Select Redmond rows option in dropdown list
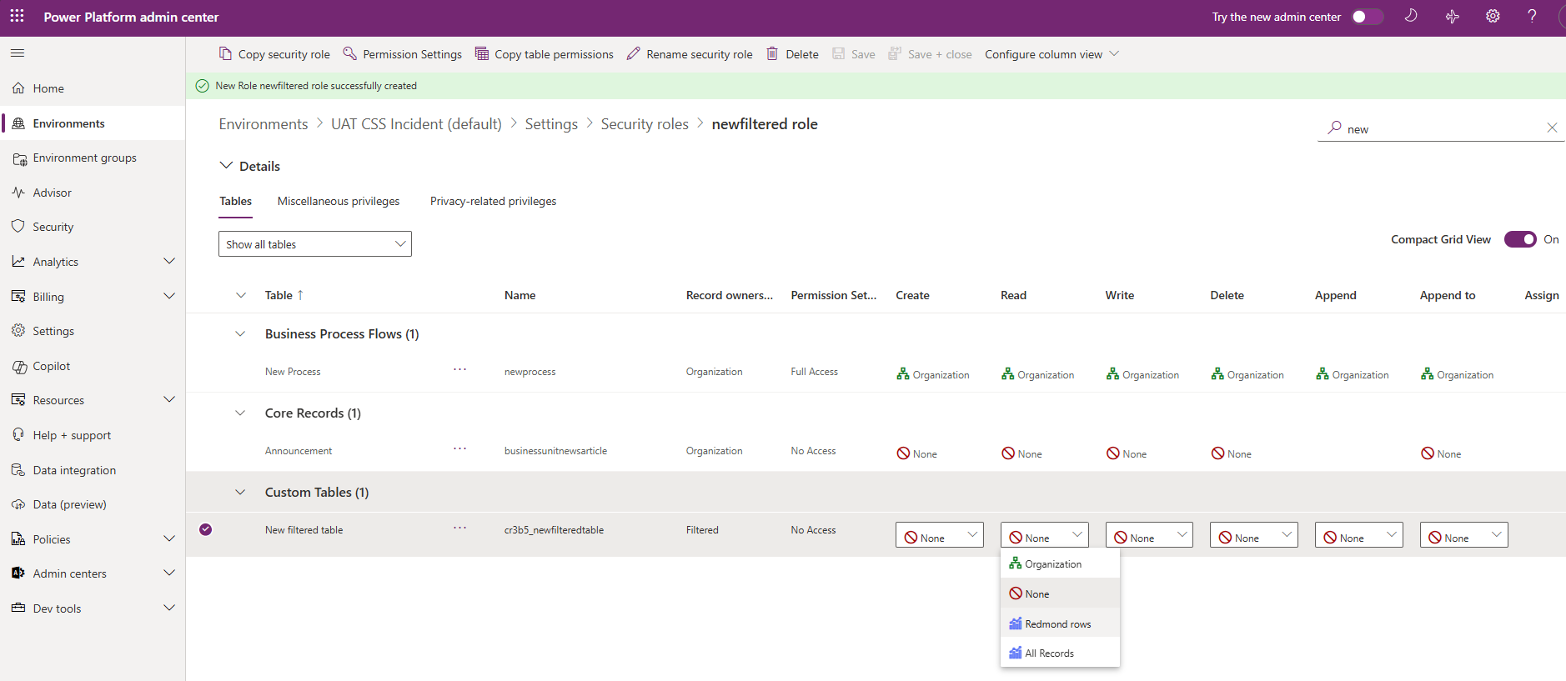Screen dimensions: 1566x681 [x=1060, y=623]
